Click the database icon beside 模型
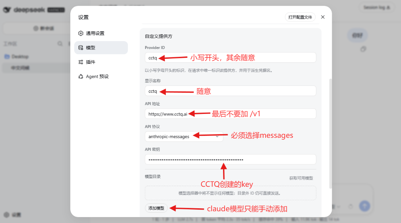 click(81, 48)
